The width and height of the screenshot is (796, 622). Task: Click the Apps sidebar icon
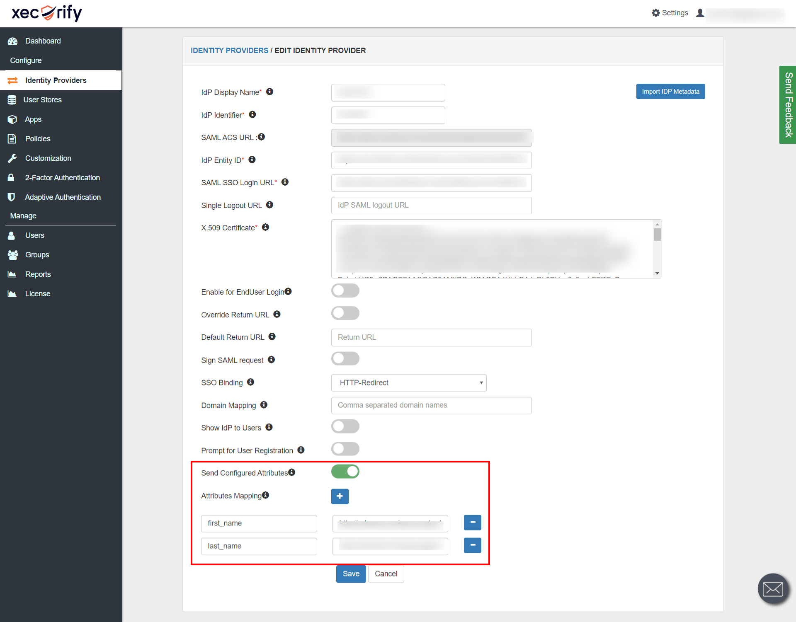tap(12, 119)
